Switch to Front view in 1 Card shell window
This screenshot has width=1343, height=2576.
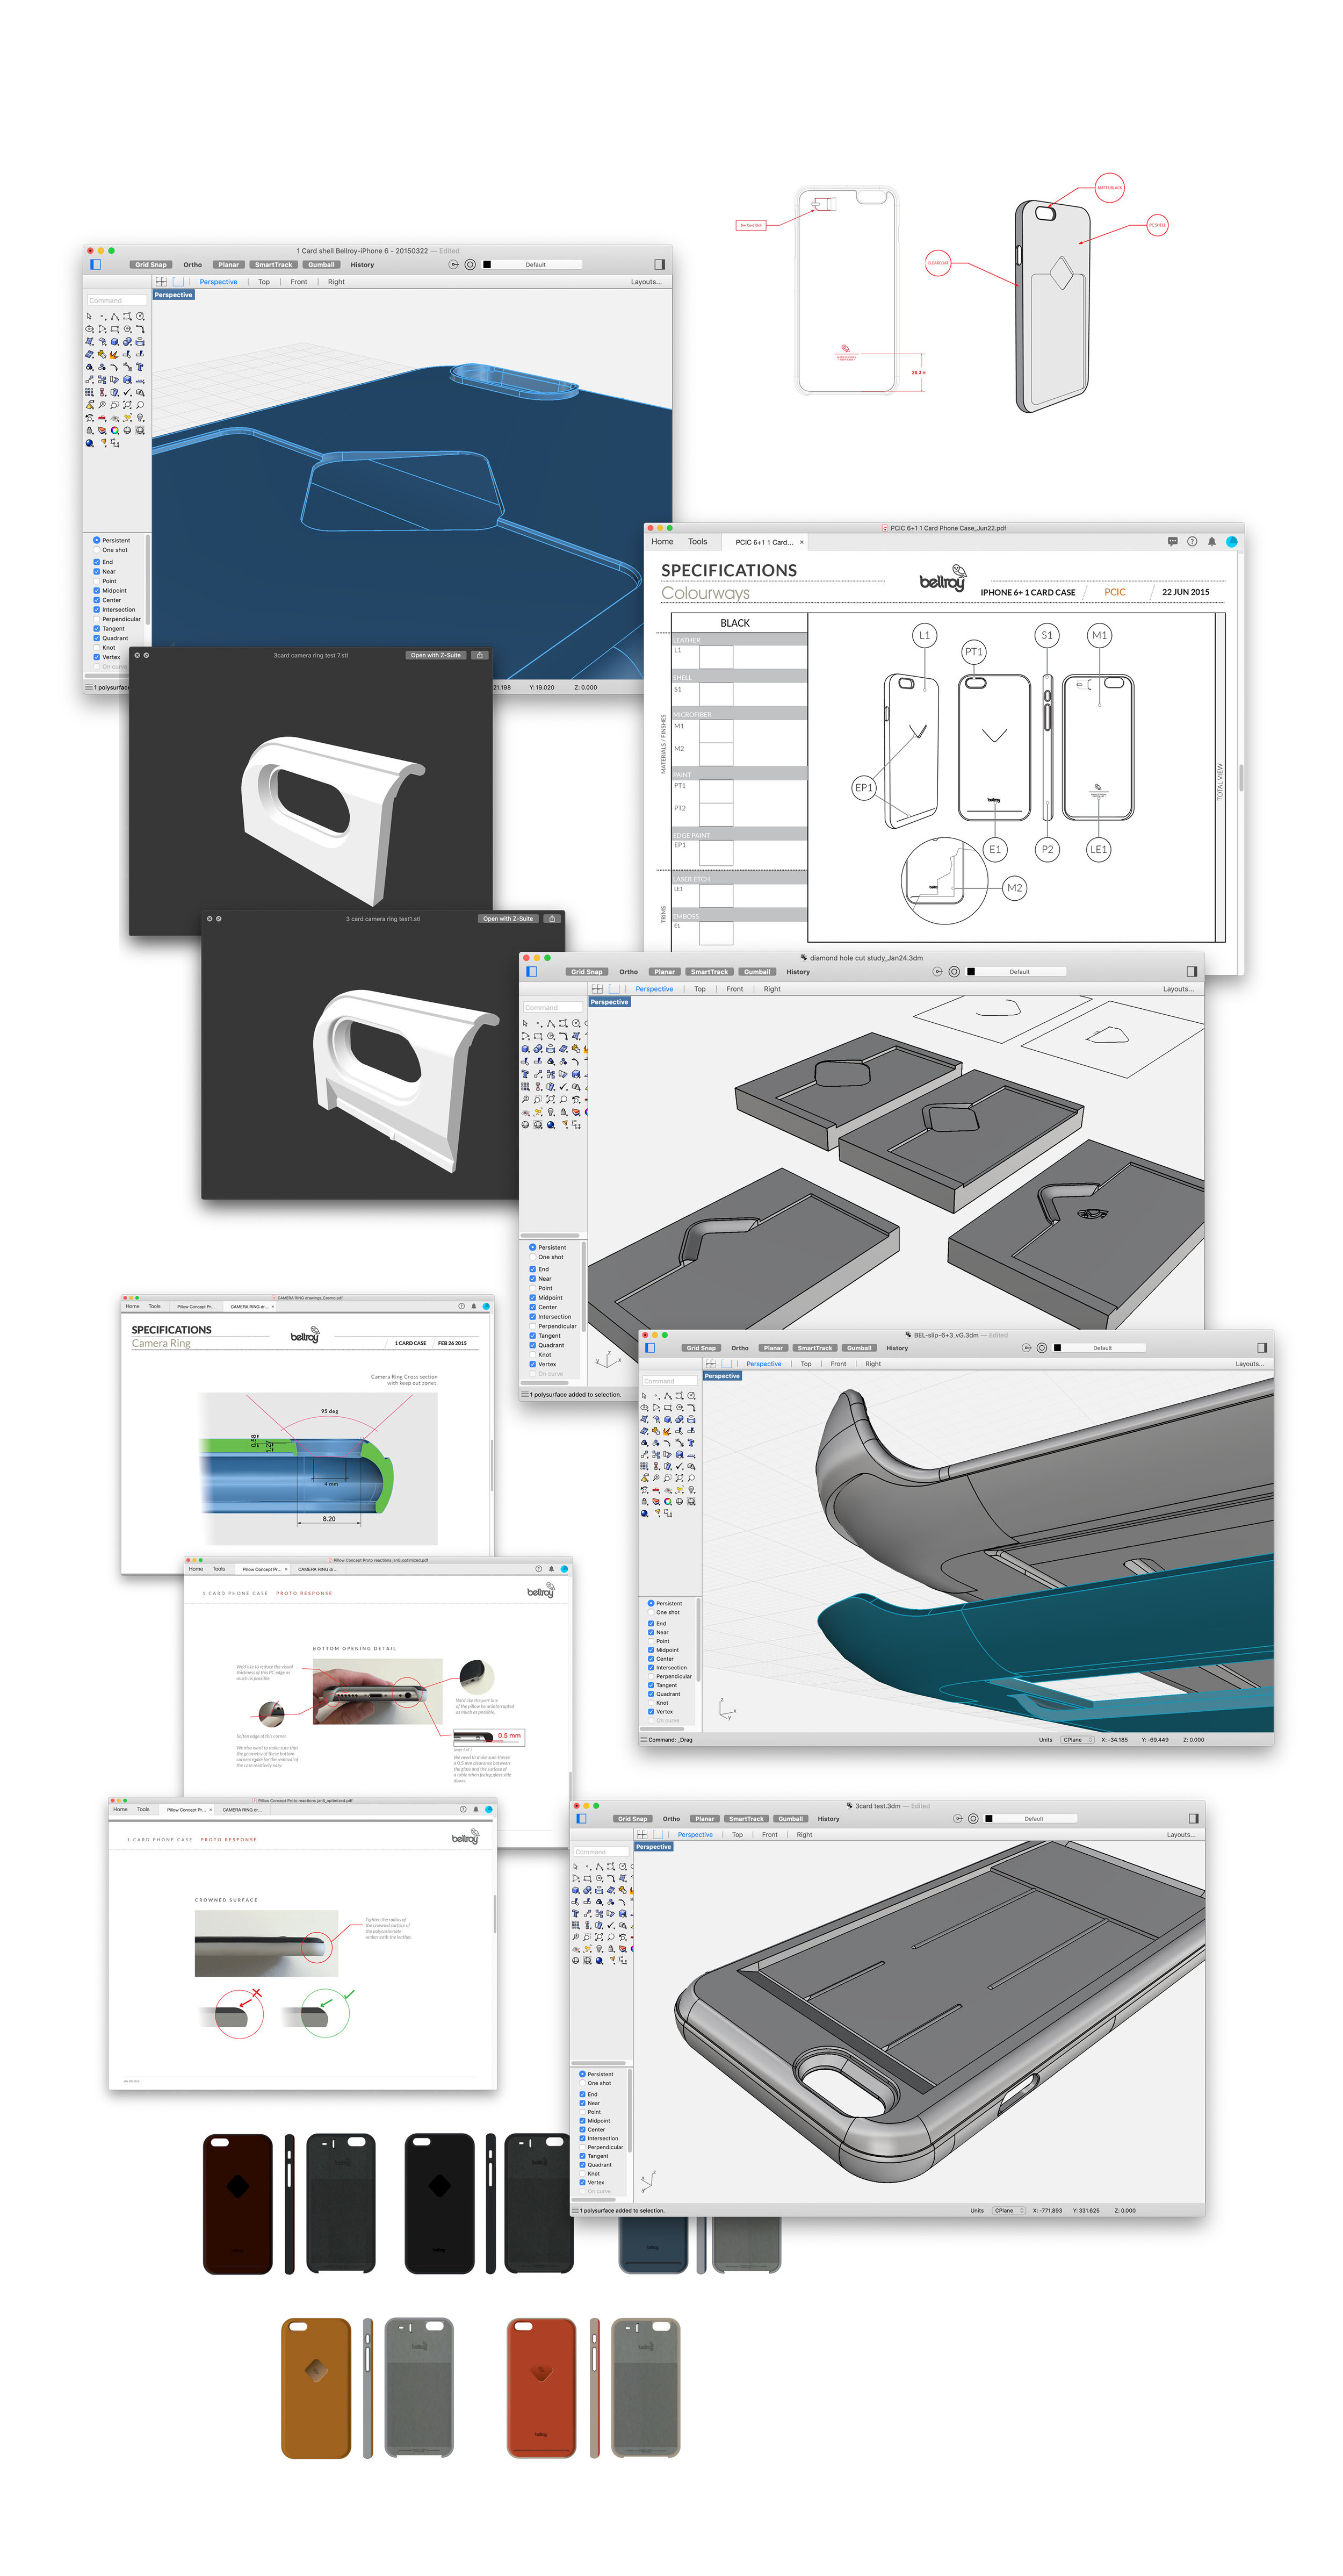299,282
